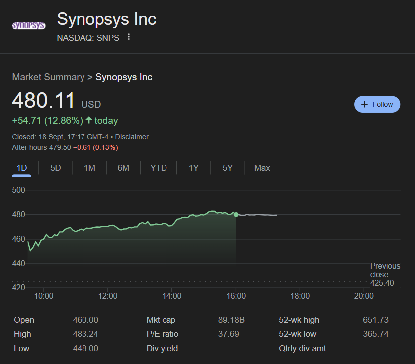Show the 1M price chart
The height and width of the screenshot is (364, 415).
pyautogui.click(x=89, y=168)
